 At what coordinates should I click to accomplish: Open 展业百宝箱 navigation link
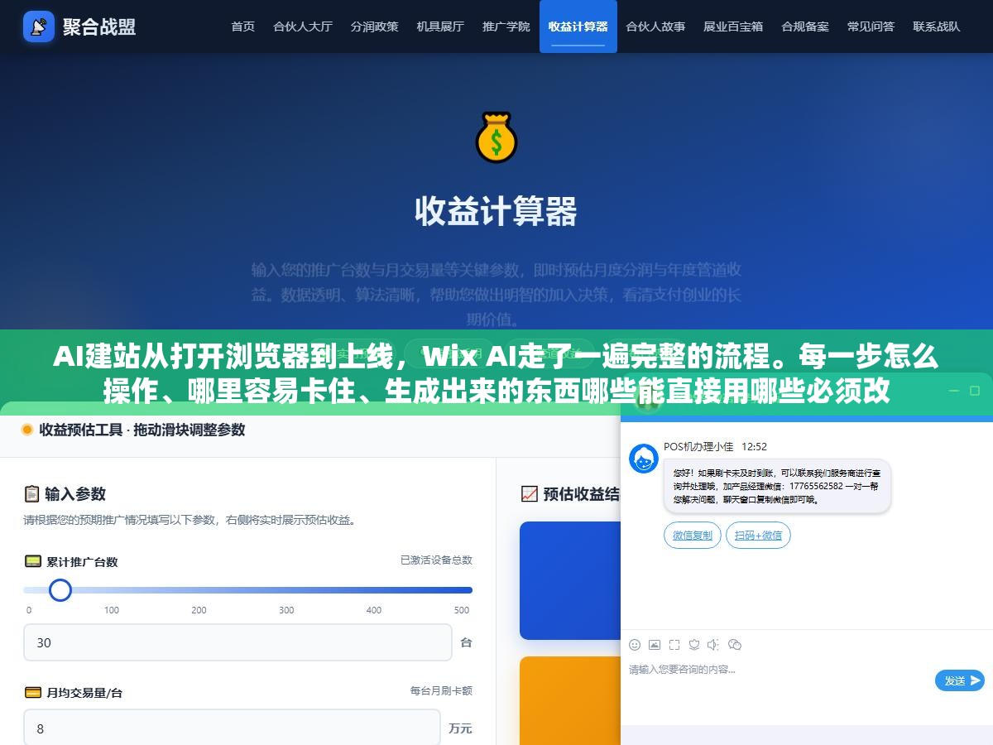click(733, 26)
